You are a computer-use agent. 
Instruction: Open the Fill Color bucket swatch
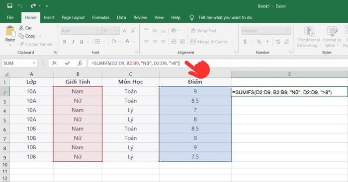pos(114,41)
